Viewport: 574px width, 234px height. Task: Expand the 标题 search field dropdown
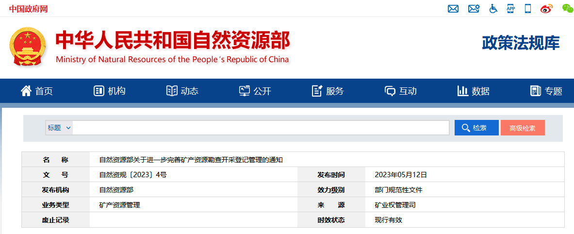pyautogui.click(x=59, y=128)
